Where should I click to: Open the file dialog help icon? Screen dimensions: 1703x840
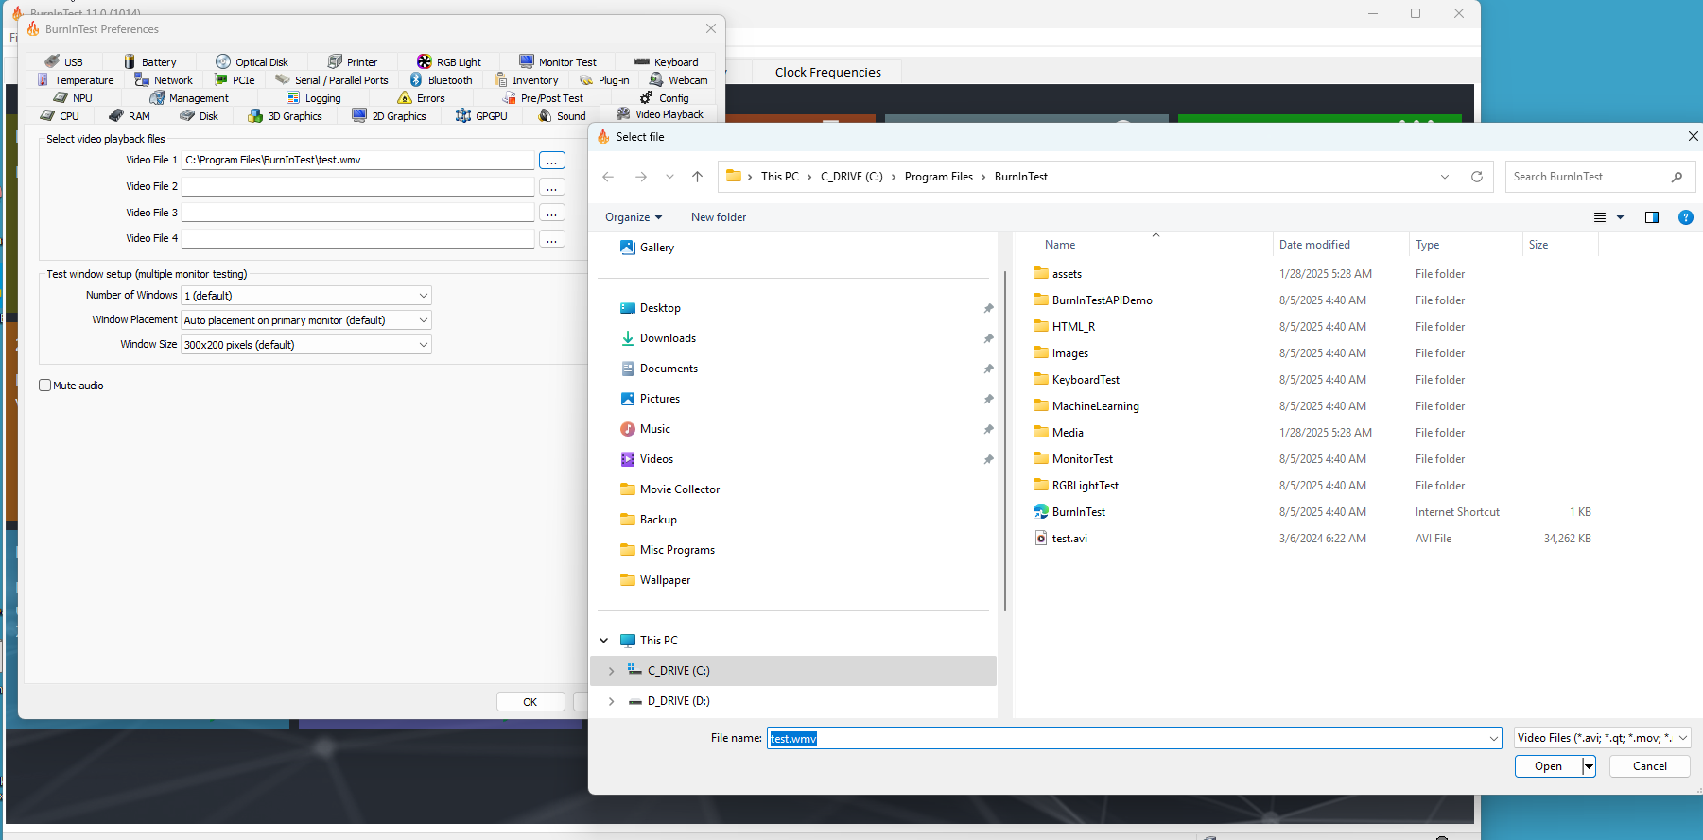pos(1685,217)
